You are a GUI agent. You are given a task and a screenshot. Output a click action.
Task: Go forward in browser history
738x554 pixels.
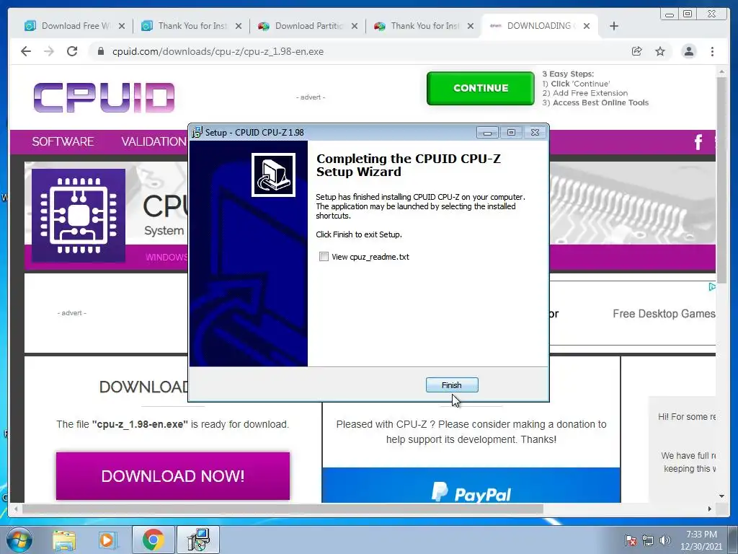[49, 51]
